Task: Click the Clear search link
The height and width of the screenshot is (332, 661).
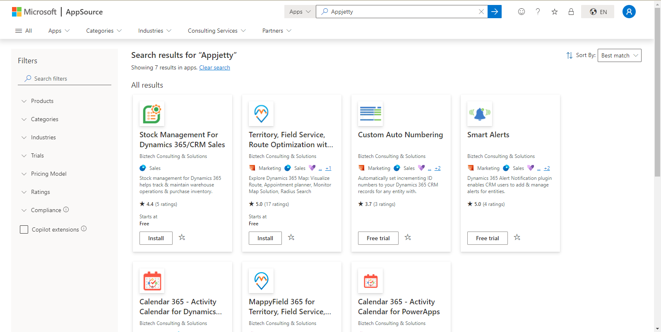Action: (214, 67)
